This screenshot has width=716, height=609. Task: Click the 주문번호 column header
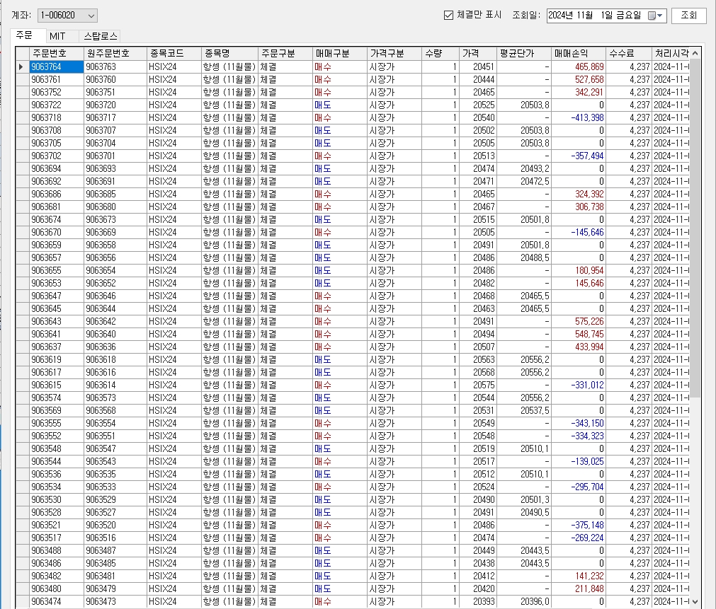point(56,54)
